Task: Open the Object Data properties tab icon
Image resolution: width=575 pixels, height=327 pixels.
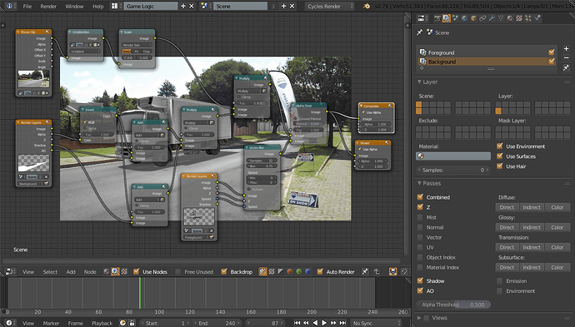Action: coord(501,18)
